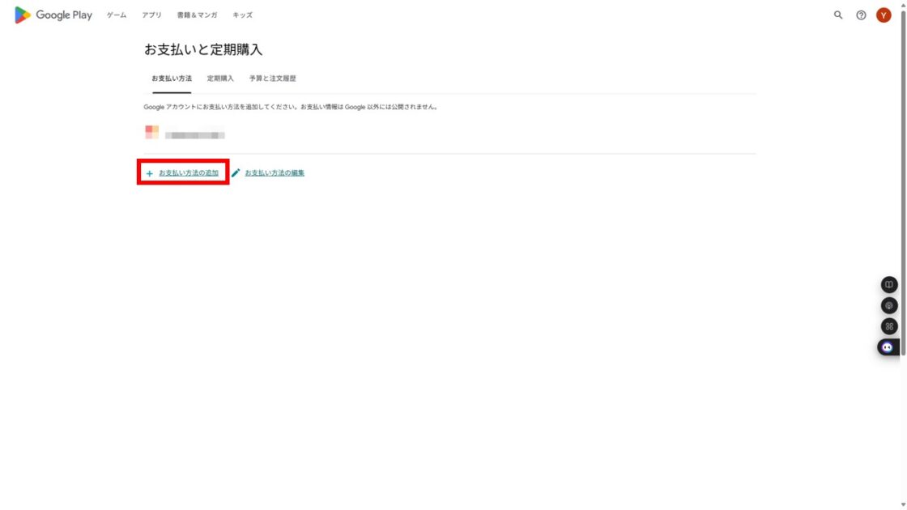Click the plus icon to add payment
The width and height of the screenshot is (907, 510).
149,173
